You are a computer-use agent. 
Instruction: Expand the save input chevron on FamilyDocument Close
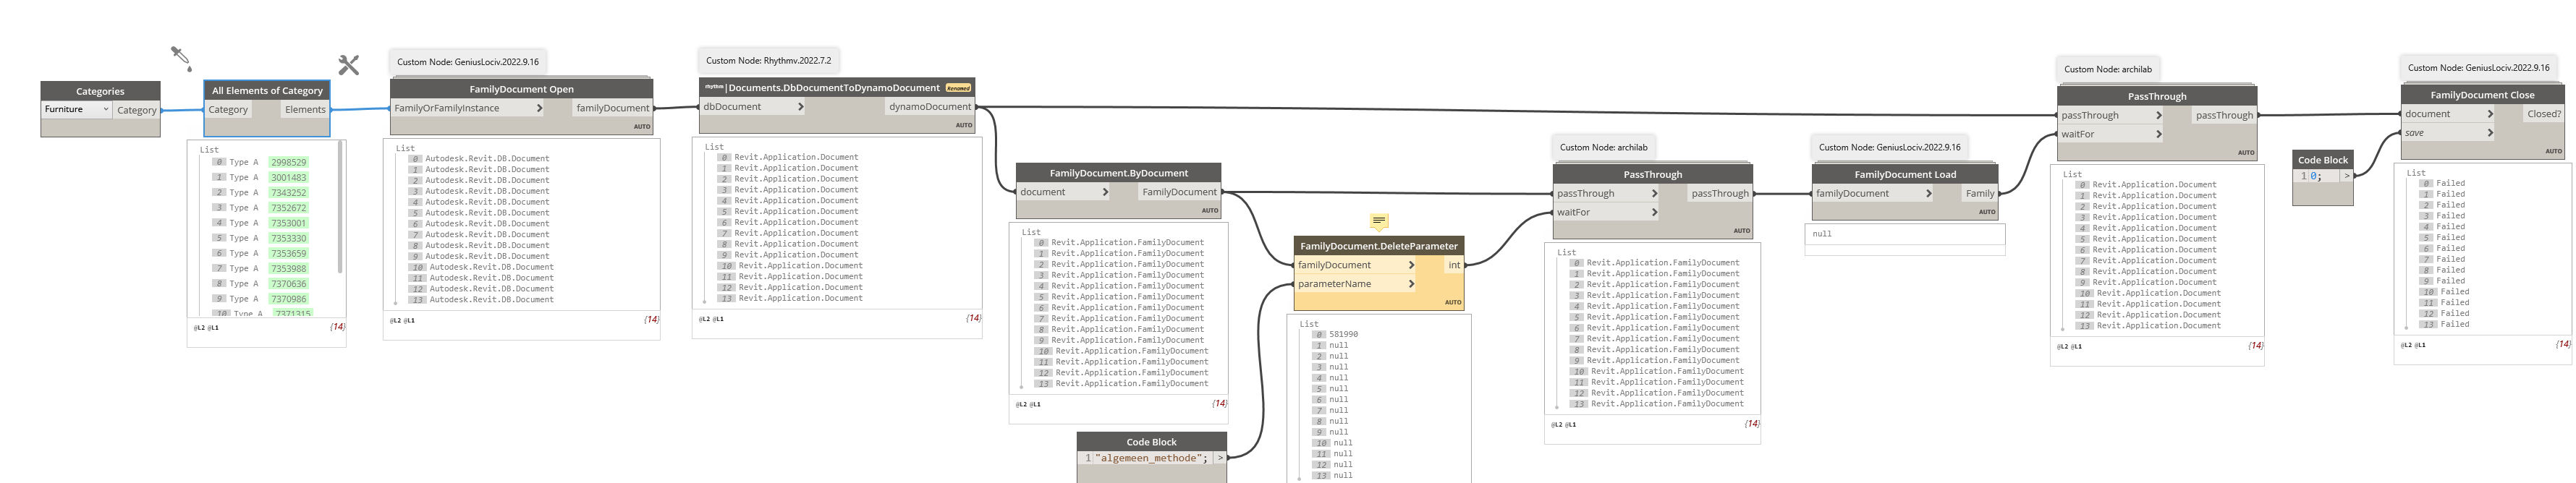[x=2490, y=132]
